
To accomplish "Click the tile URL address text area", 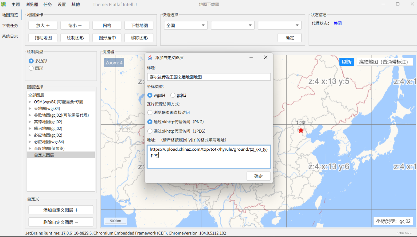I will (x=209, y=157).
